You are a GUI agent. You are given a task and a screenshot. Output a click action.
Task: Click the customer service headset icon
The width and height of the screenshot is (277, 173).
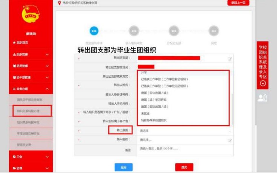coord(262,98)
